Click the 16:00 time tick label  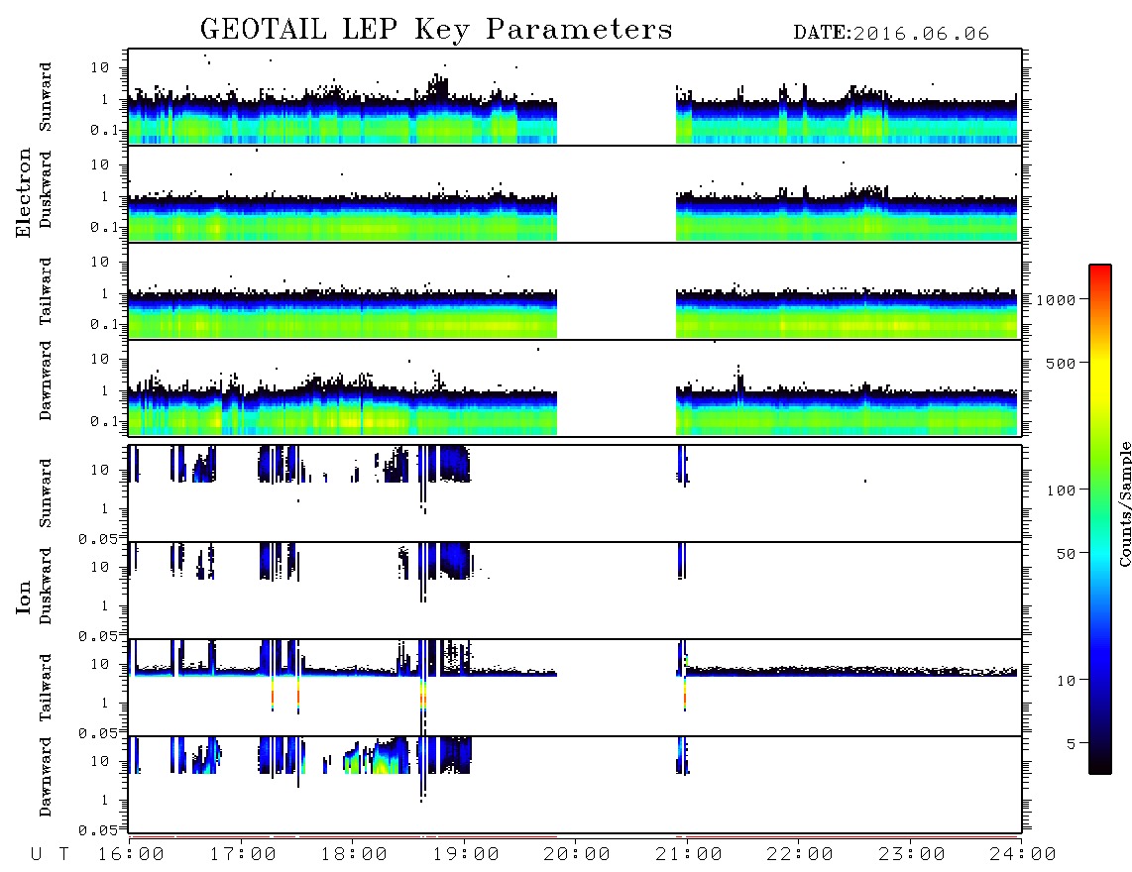(x=131, y=855)
